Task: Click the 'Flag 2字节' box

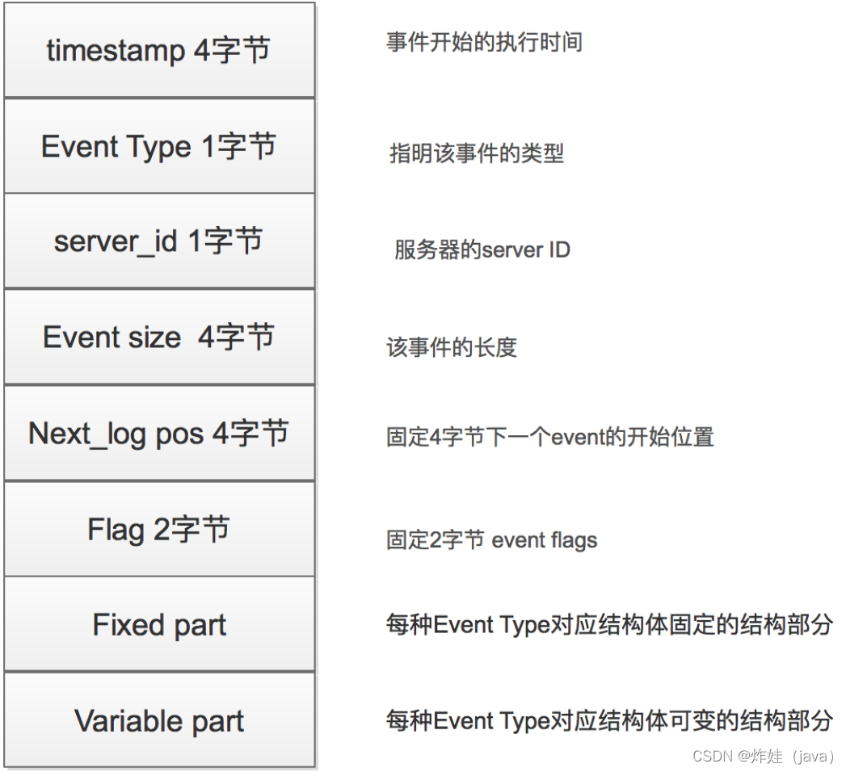Action: tap(160, 529)
